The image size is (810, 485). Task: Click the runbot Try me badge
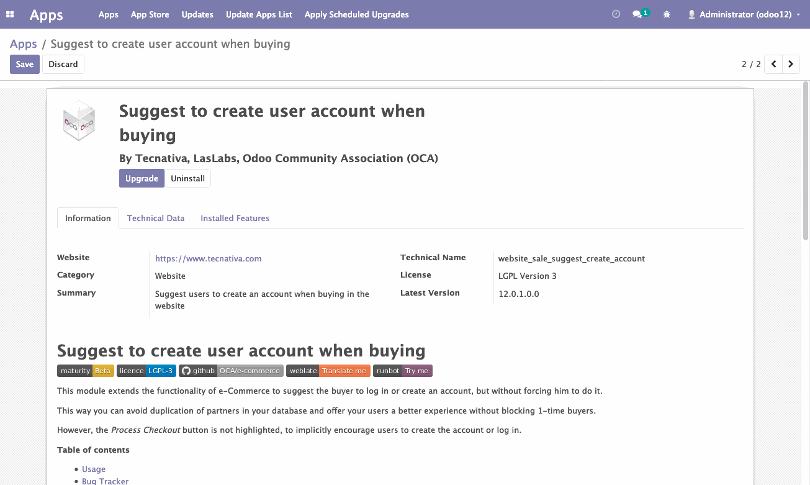[x=403, y=371]
